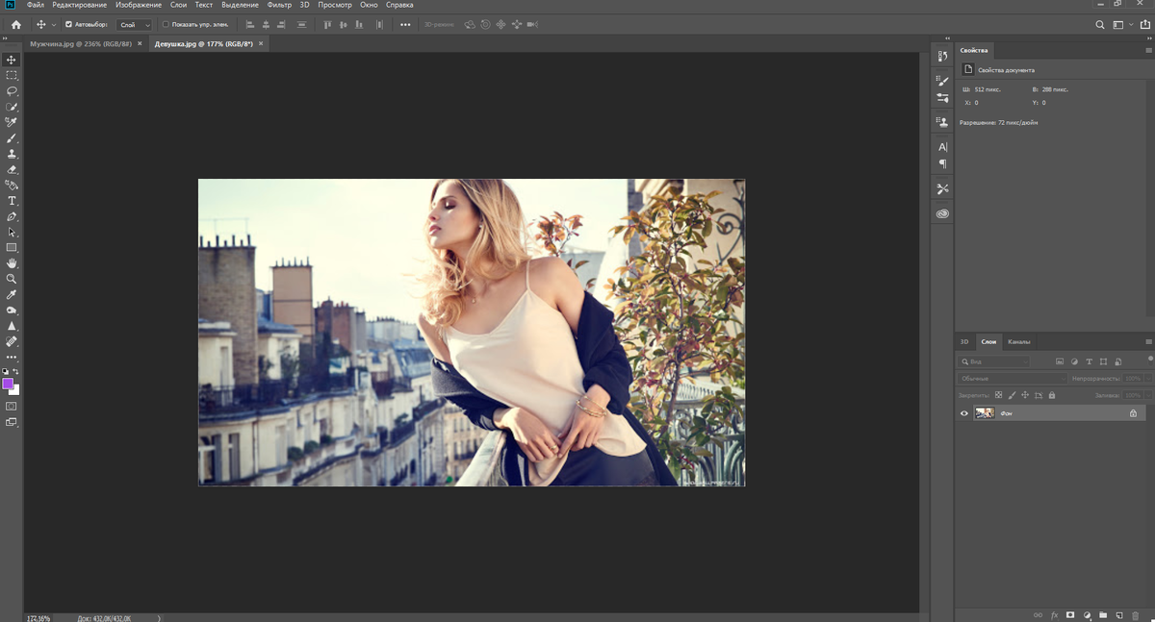Change screen mode icon at toolbox bottom
The height and width of the screenshot is (622, 1155).
click(x=12, y=422)
